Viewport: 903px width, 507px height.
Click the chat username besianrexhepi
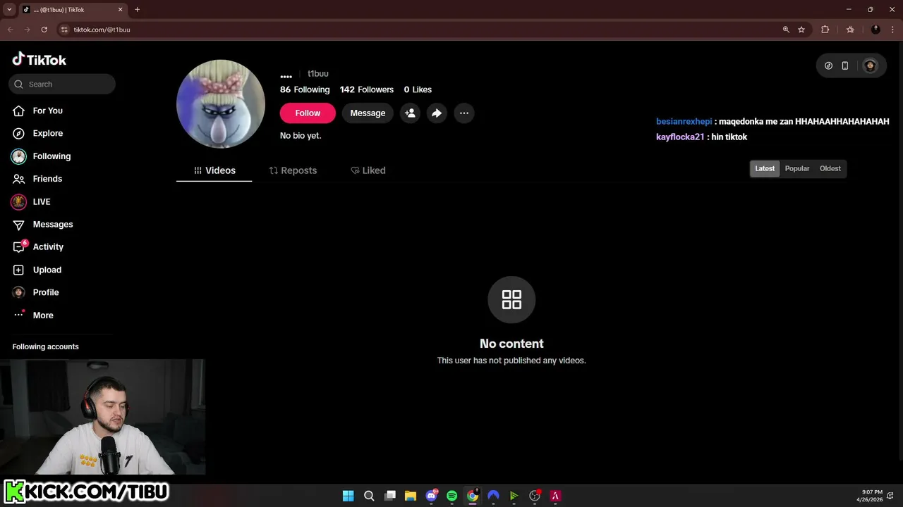click(x=684, y=122)
